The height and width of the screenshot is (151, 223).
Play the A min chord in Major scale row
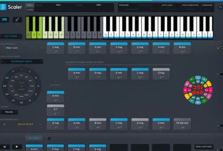[161, 48]
